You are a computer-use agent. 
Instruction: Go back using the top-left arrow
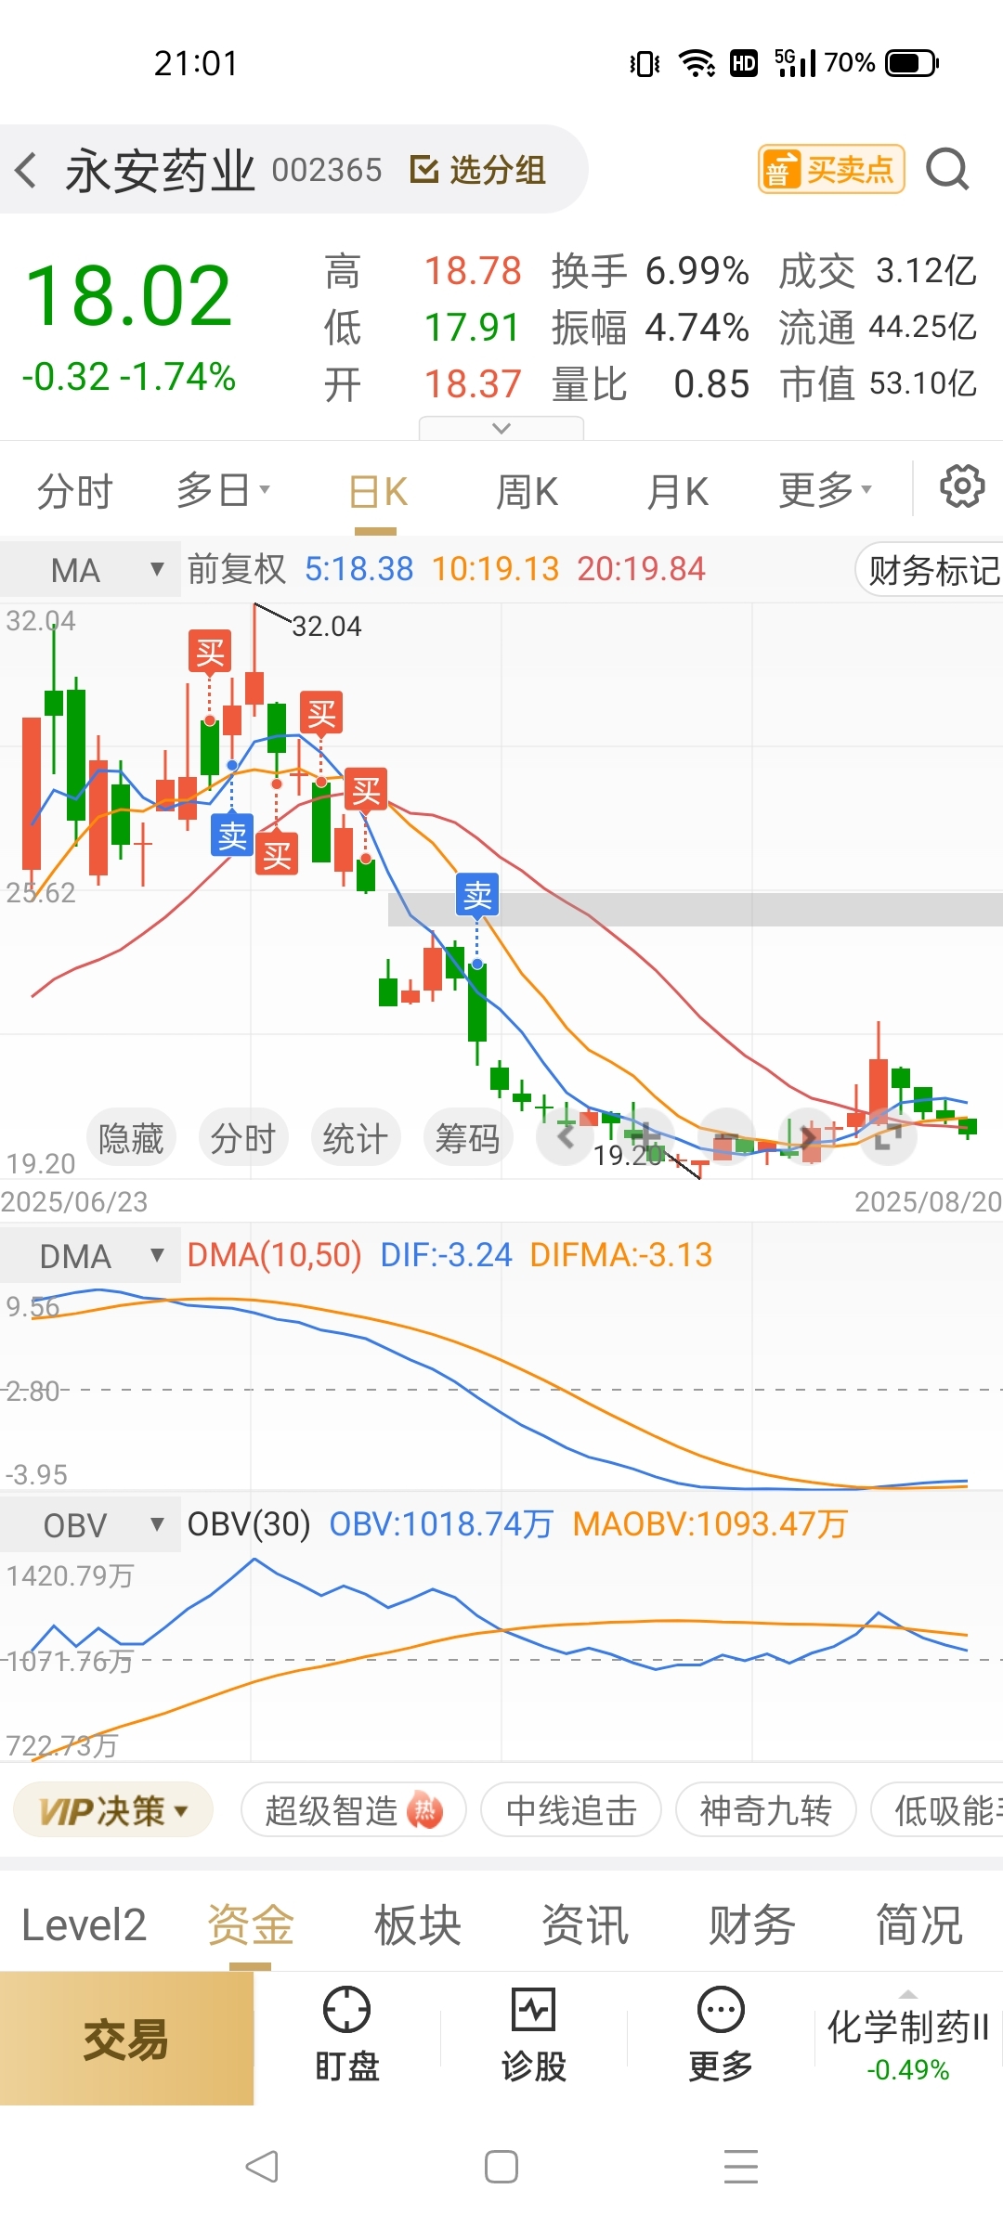pos(26,171)
